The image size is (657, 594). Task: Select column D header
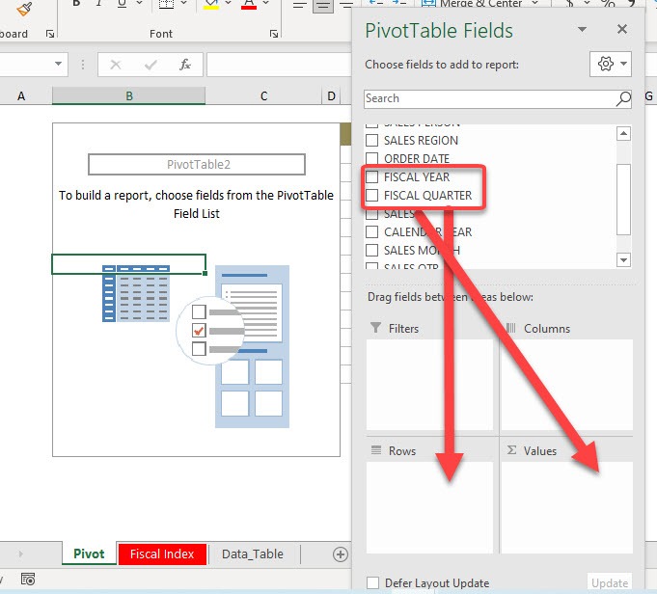332,96
